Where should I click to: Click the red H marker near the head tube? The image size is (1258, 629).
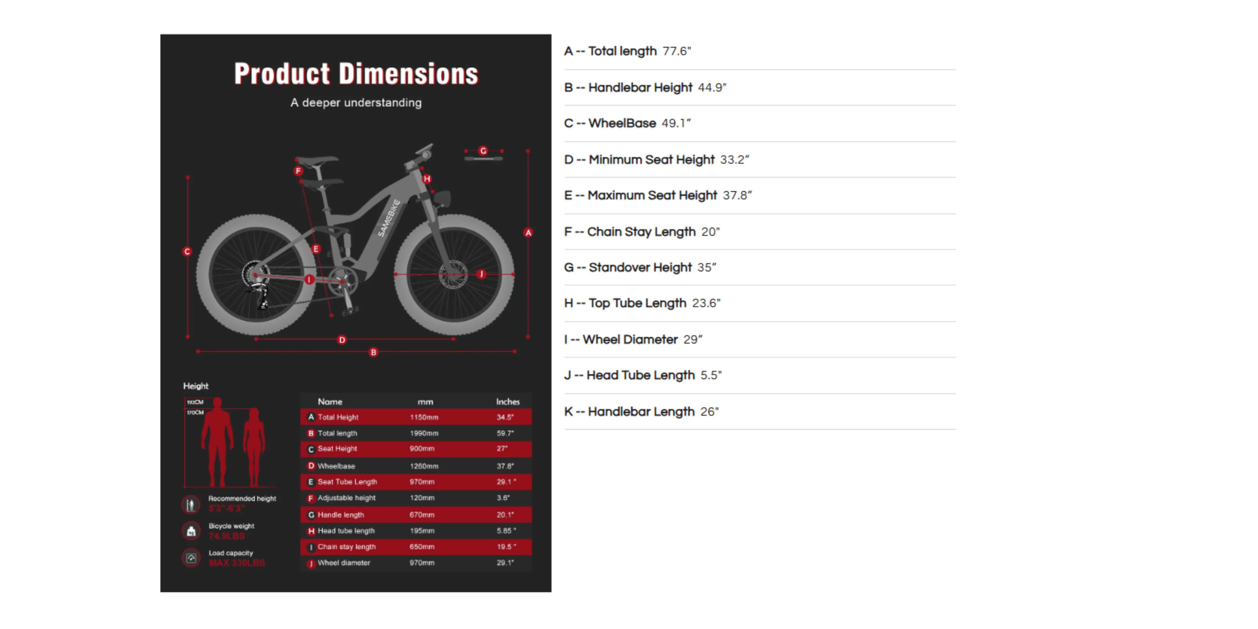pos(427,179)
